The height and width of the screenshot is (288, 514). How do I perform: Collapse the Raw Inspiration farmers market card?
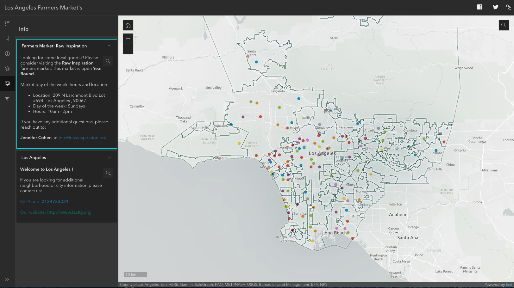(109, 46)
